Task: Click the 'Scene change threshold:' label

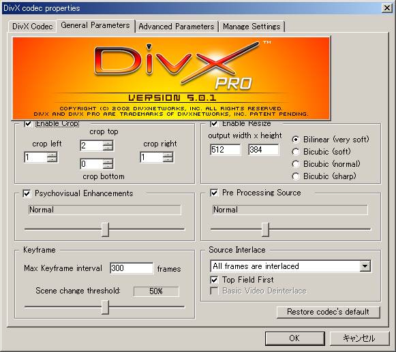Action: click(x=78, y=291)
